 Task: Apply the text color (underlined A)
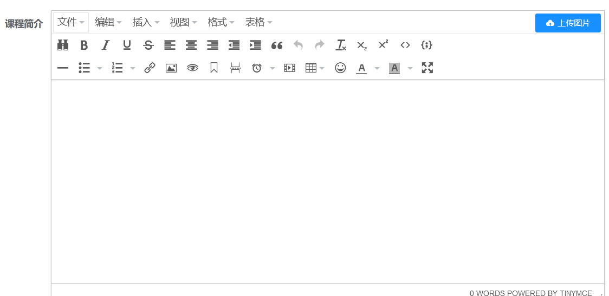361,68
